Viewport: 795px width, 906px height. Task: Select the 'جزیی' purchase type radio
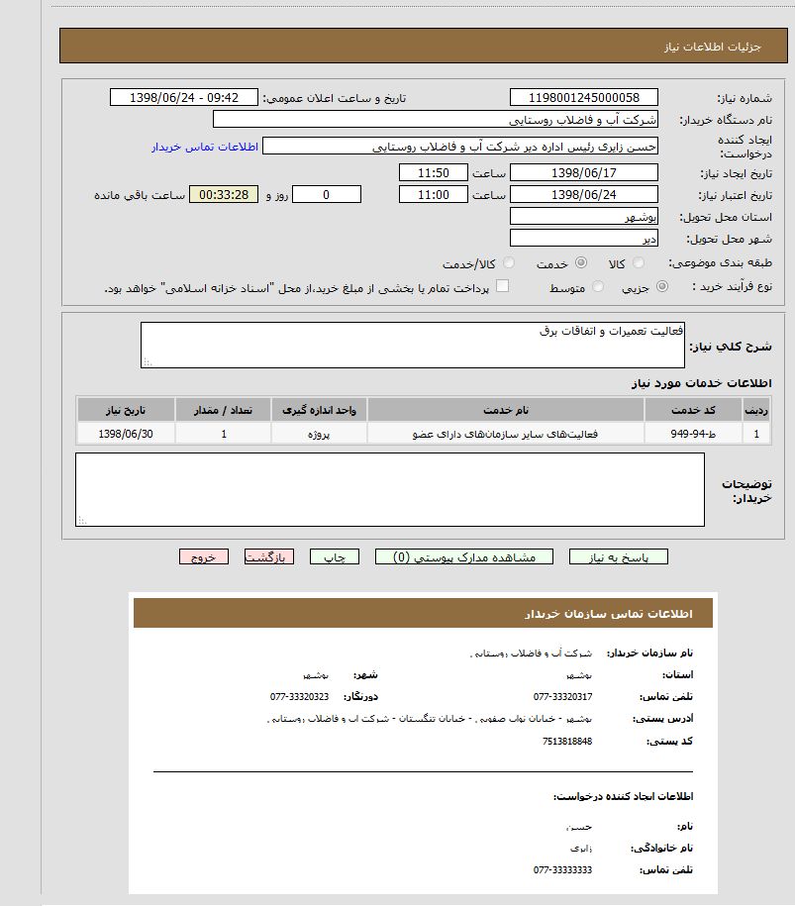pos(661,287)
